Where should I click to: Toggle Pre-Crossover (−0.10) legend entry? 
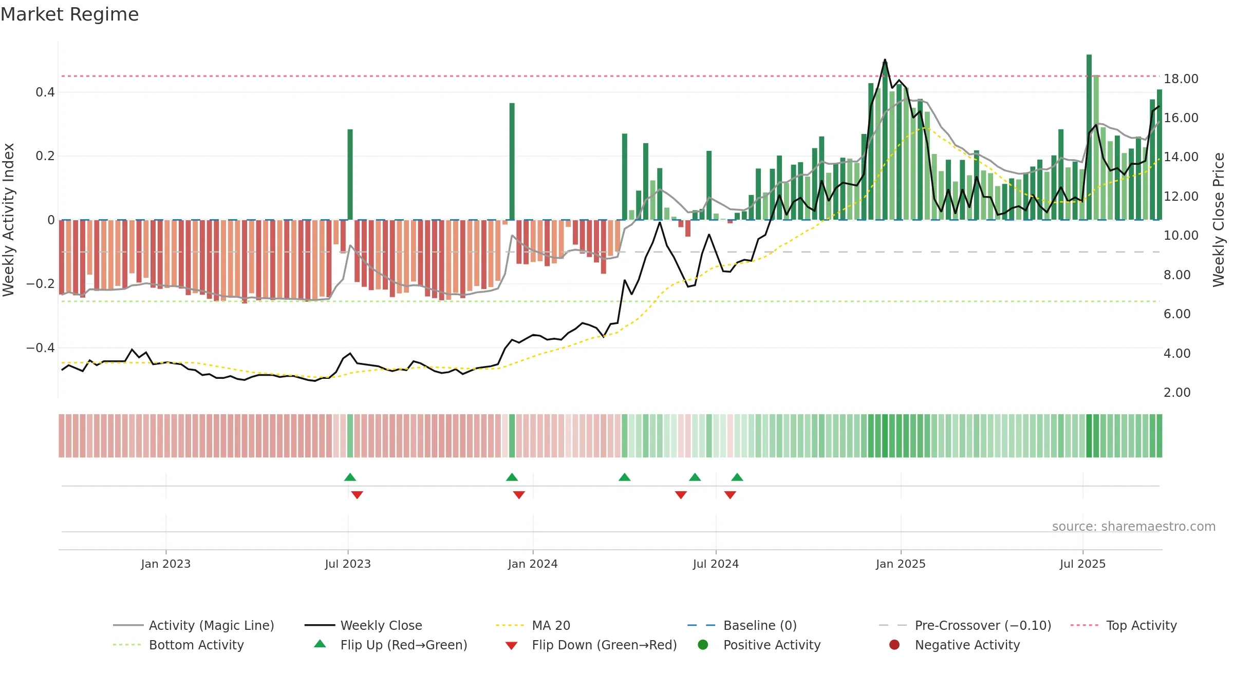[965, 625]
